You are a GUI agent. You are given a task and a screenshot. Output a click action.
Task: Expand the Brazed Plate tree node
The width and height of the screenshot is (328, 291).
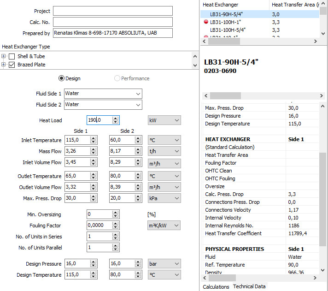coord(4,65)
